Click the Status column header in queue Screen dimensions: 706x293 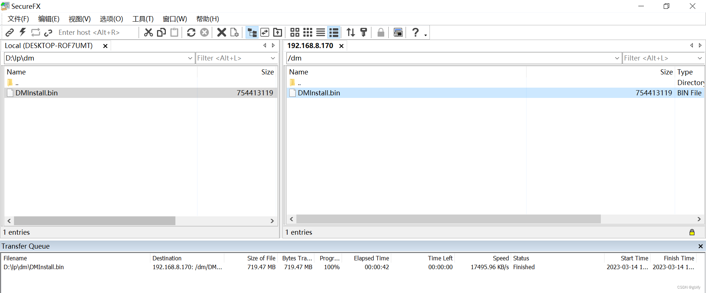521,258
